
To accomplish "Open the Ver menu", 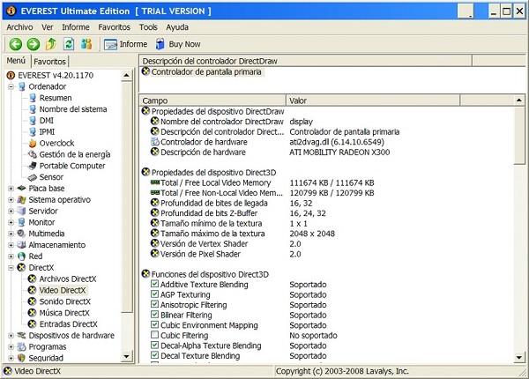I will [48, 27].
